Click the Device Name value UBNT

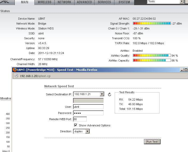pyautogui.click(x=42, y=19)
